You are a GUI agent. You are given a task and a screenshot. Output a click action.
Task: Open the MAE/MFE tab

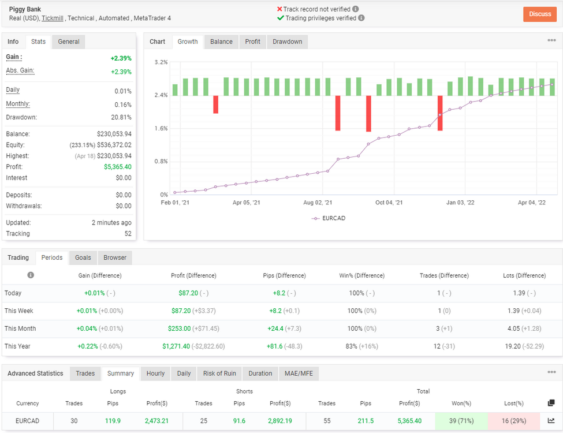pyautogui.click(x=299, y=374)
